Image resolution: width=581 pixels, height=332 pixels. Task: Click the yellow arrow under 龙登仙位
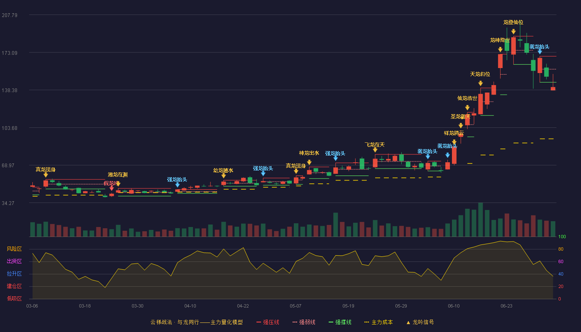513,32
